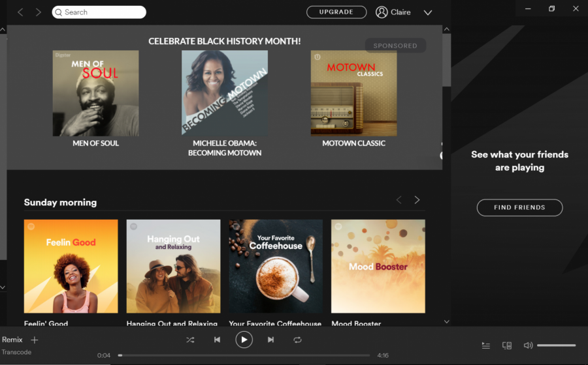Click the user avatar icon beside Claire
Screen dimensions: 588x365
pos(382,12)
